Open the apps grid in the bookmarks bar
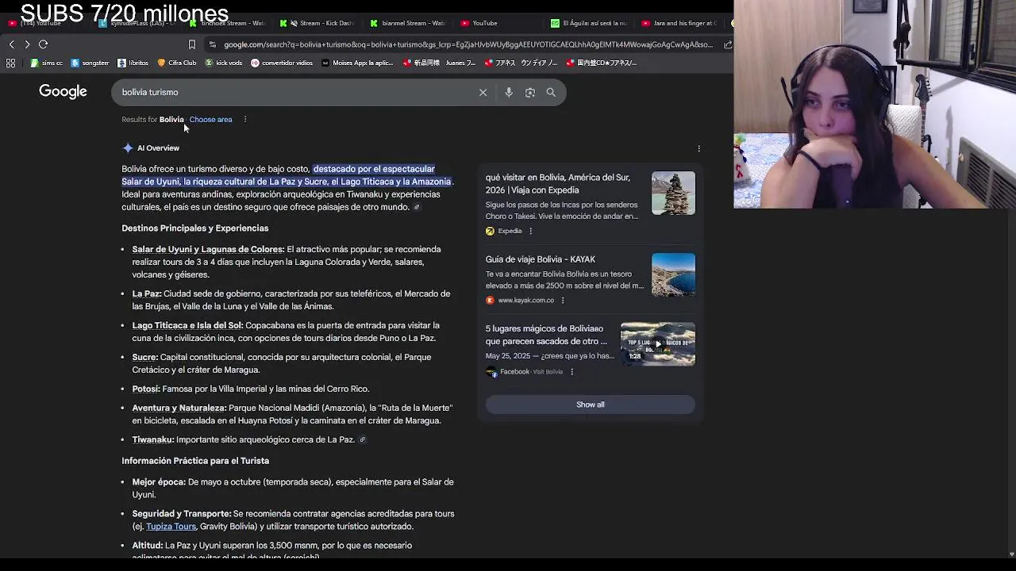The height and width of the screenshot is (571, 1016). (x=11, y=63)
